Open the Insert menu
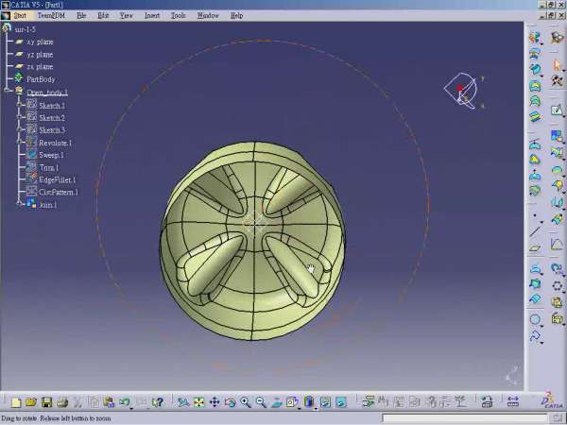The image size is (567, 425). pyautogui.click(x=151, y=16)
